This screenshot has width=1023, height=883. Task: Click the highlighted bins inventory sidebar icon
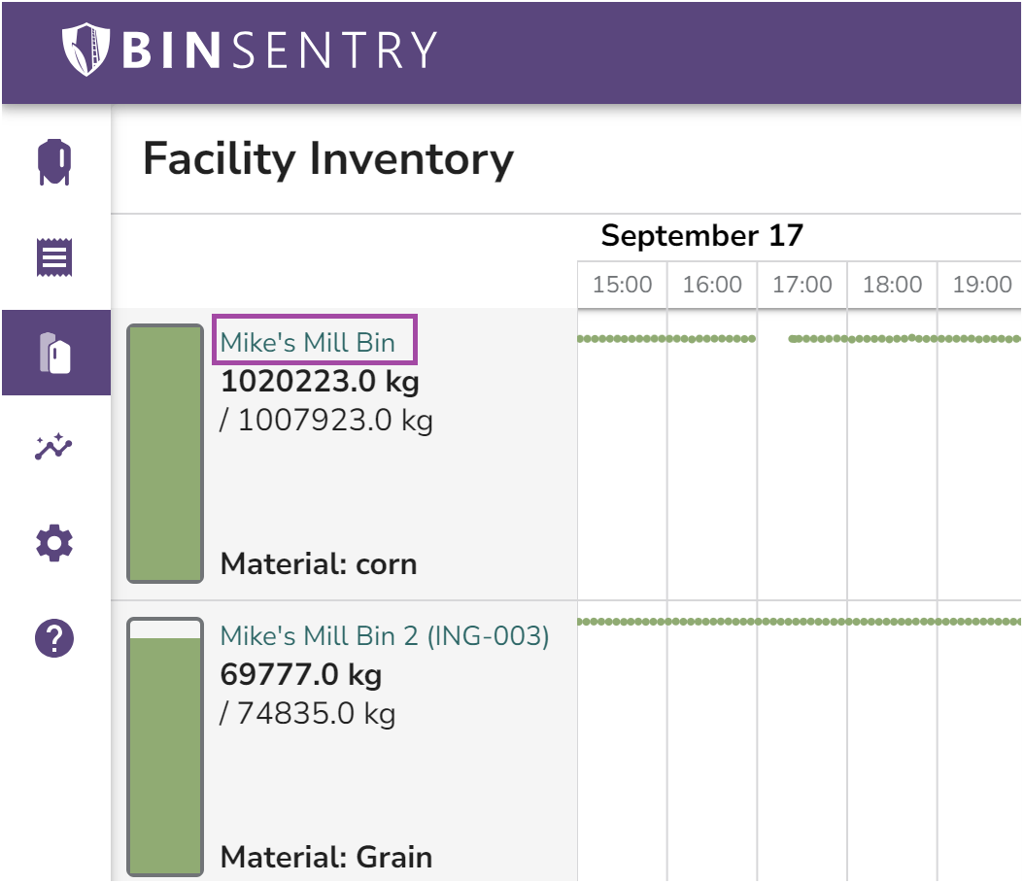(54, 352)
